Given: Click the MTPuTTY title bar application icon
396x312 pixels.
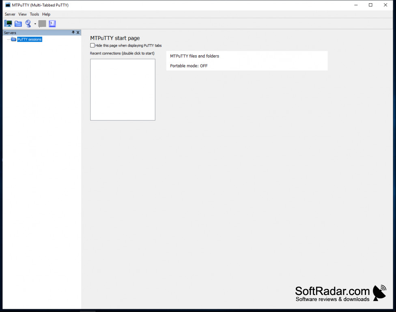Looking at the screenshot, I should click(8, 5).
